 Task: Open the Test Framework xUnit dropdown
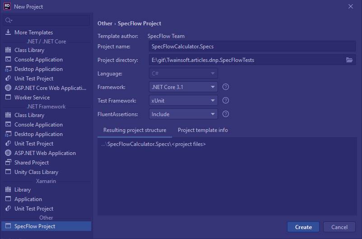(x=183, y=101)
